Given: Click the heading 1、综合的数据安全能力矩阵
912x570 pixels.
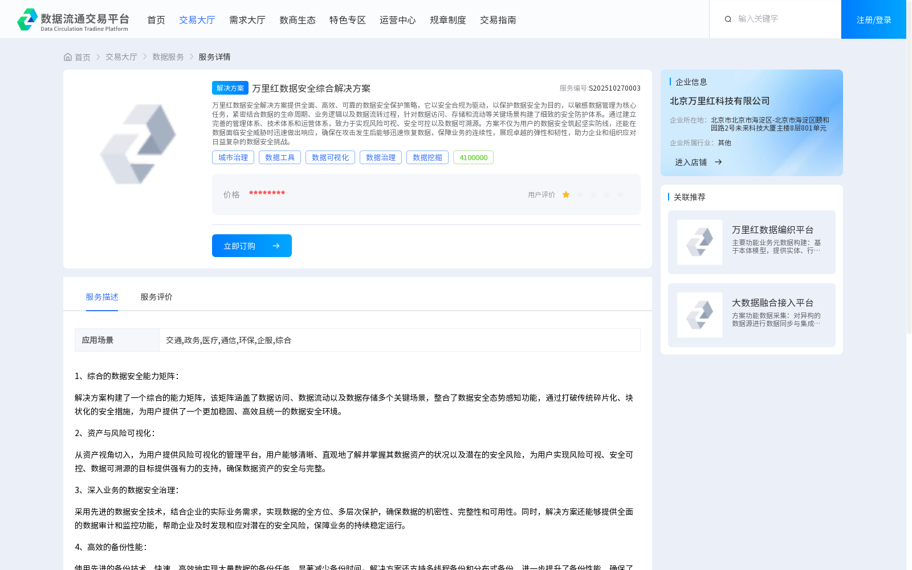Looking at the screenshot, I should click(x=127, y=376).
